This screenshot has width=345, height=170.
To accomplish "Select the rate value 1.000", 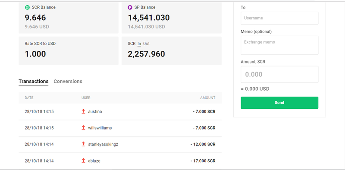I will [35, 54].
